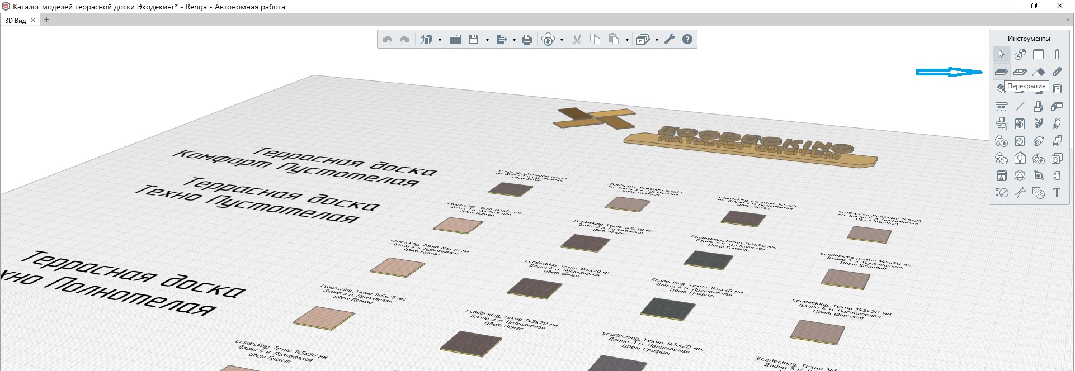Screen dimensions: 1075x371
Task: Select the Isolated foundation tool
Action: tap(1039, 106)
